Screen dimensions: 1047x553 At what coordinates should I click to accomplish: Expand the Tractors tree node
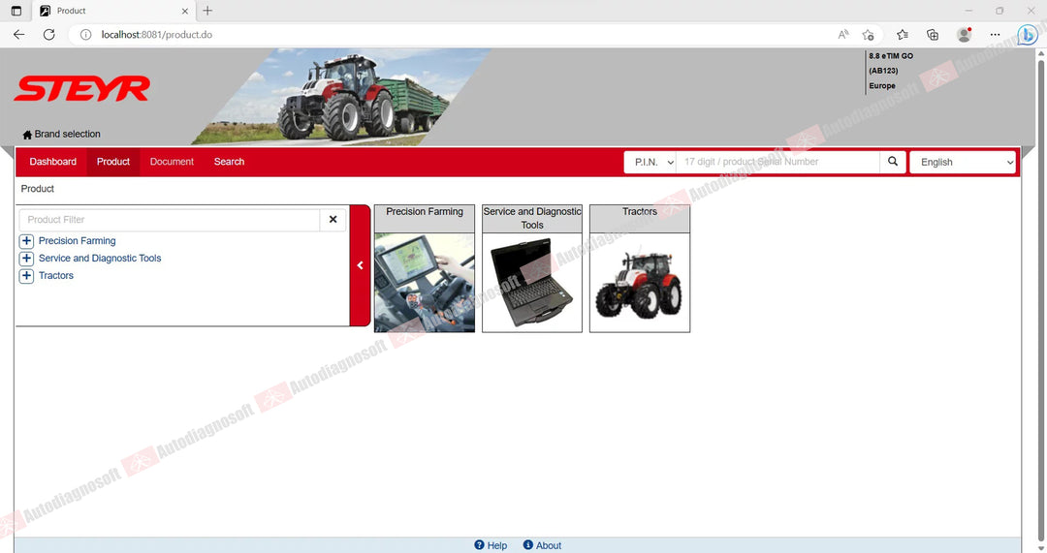pos(27,275)
